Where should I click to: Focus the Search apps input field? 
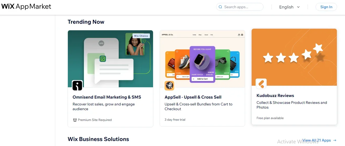tap(240, 7)
